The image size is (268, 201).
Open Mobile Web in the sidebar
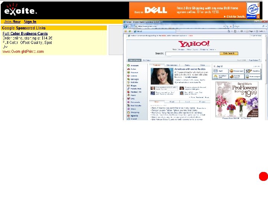[136, 89]
